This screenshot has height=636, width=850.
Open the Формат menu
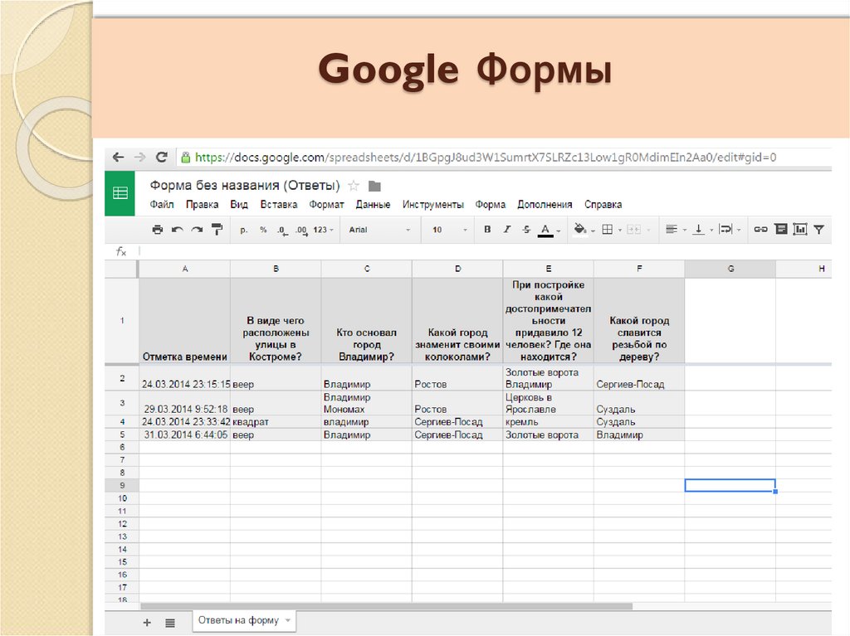(326, 205)
